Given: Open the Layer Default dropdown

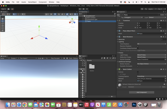Looking at the screenshot, I should (x=157, y=18).
